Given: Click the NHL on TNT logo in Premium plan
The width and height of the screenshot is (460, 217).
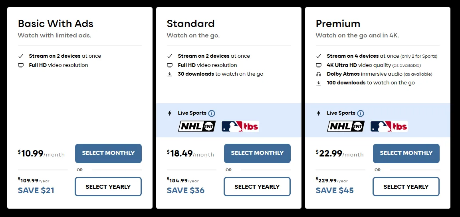Looking at the screenshot, I should [346, 126].
